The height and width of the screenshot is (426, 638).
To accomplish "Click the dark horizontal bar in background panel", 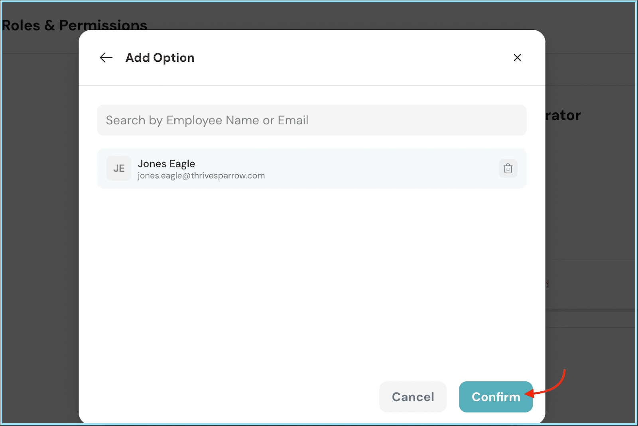I will coord(590,310).
